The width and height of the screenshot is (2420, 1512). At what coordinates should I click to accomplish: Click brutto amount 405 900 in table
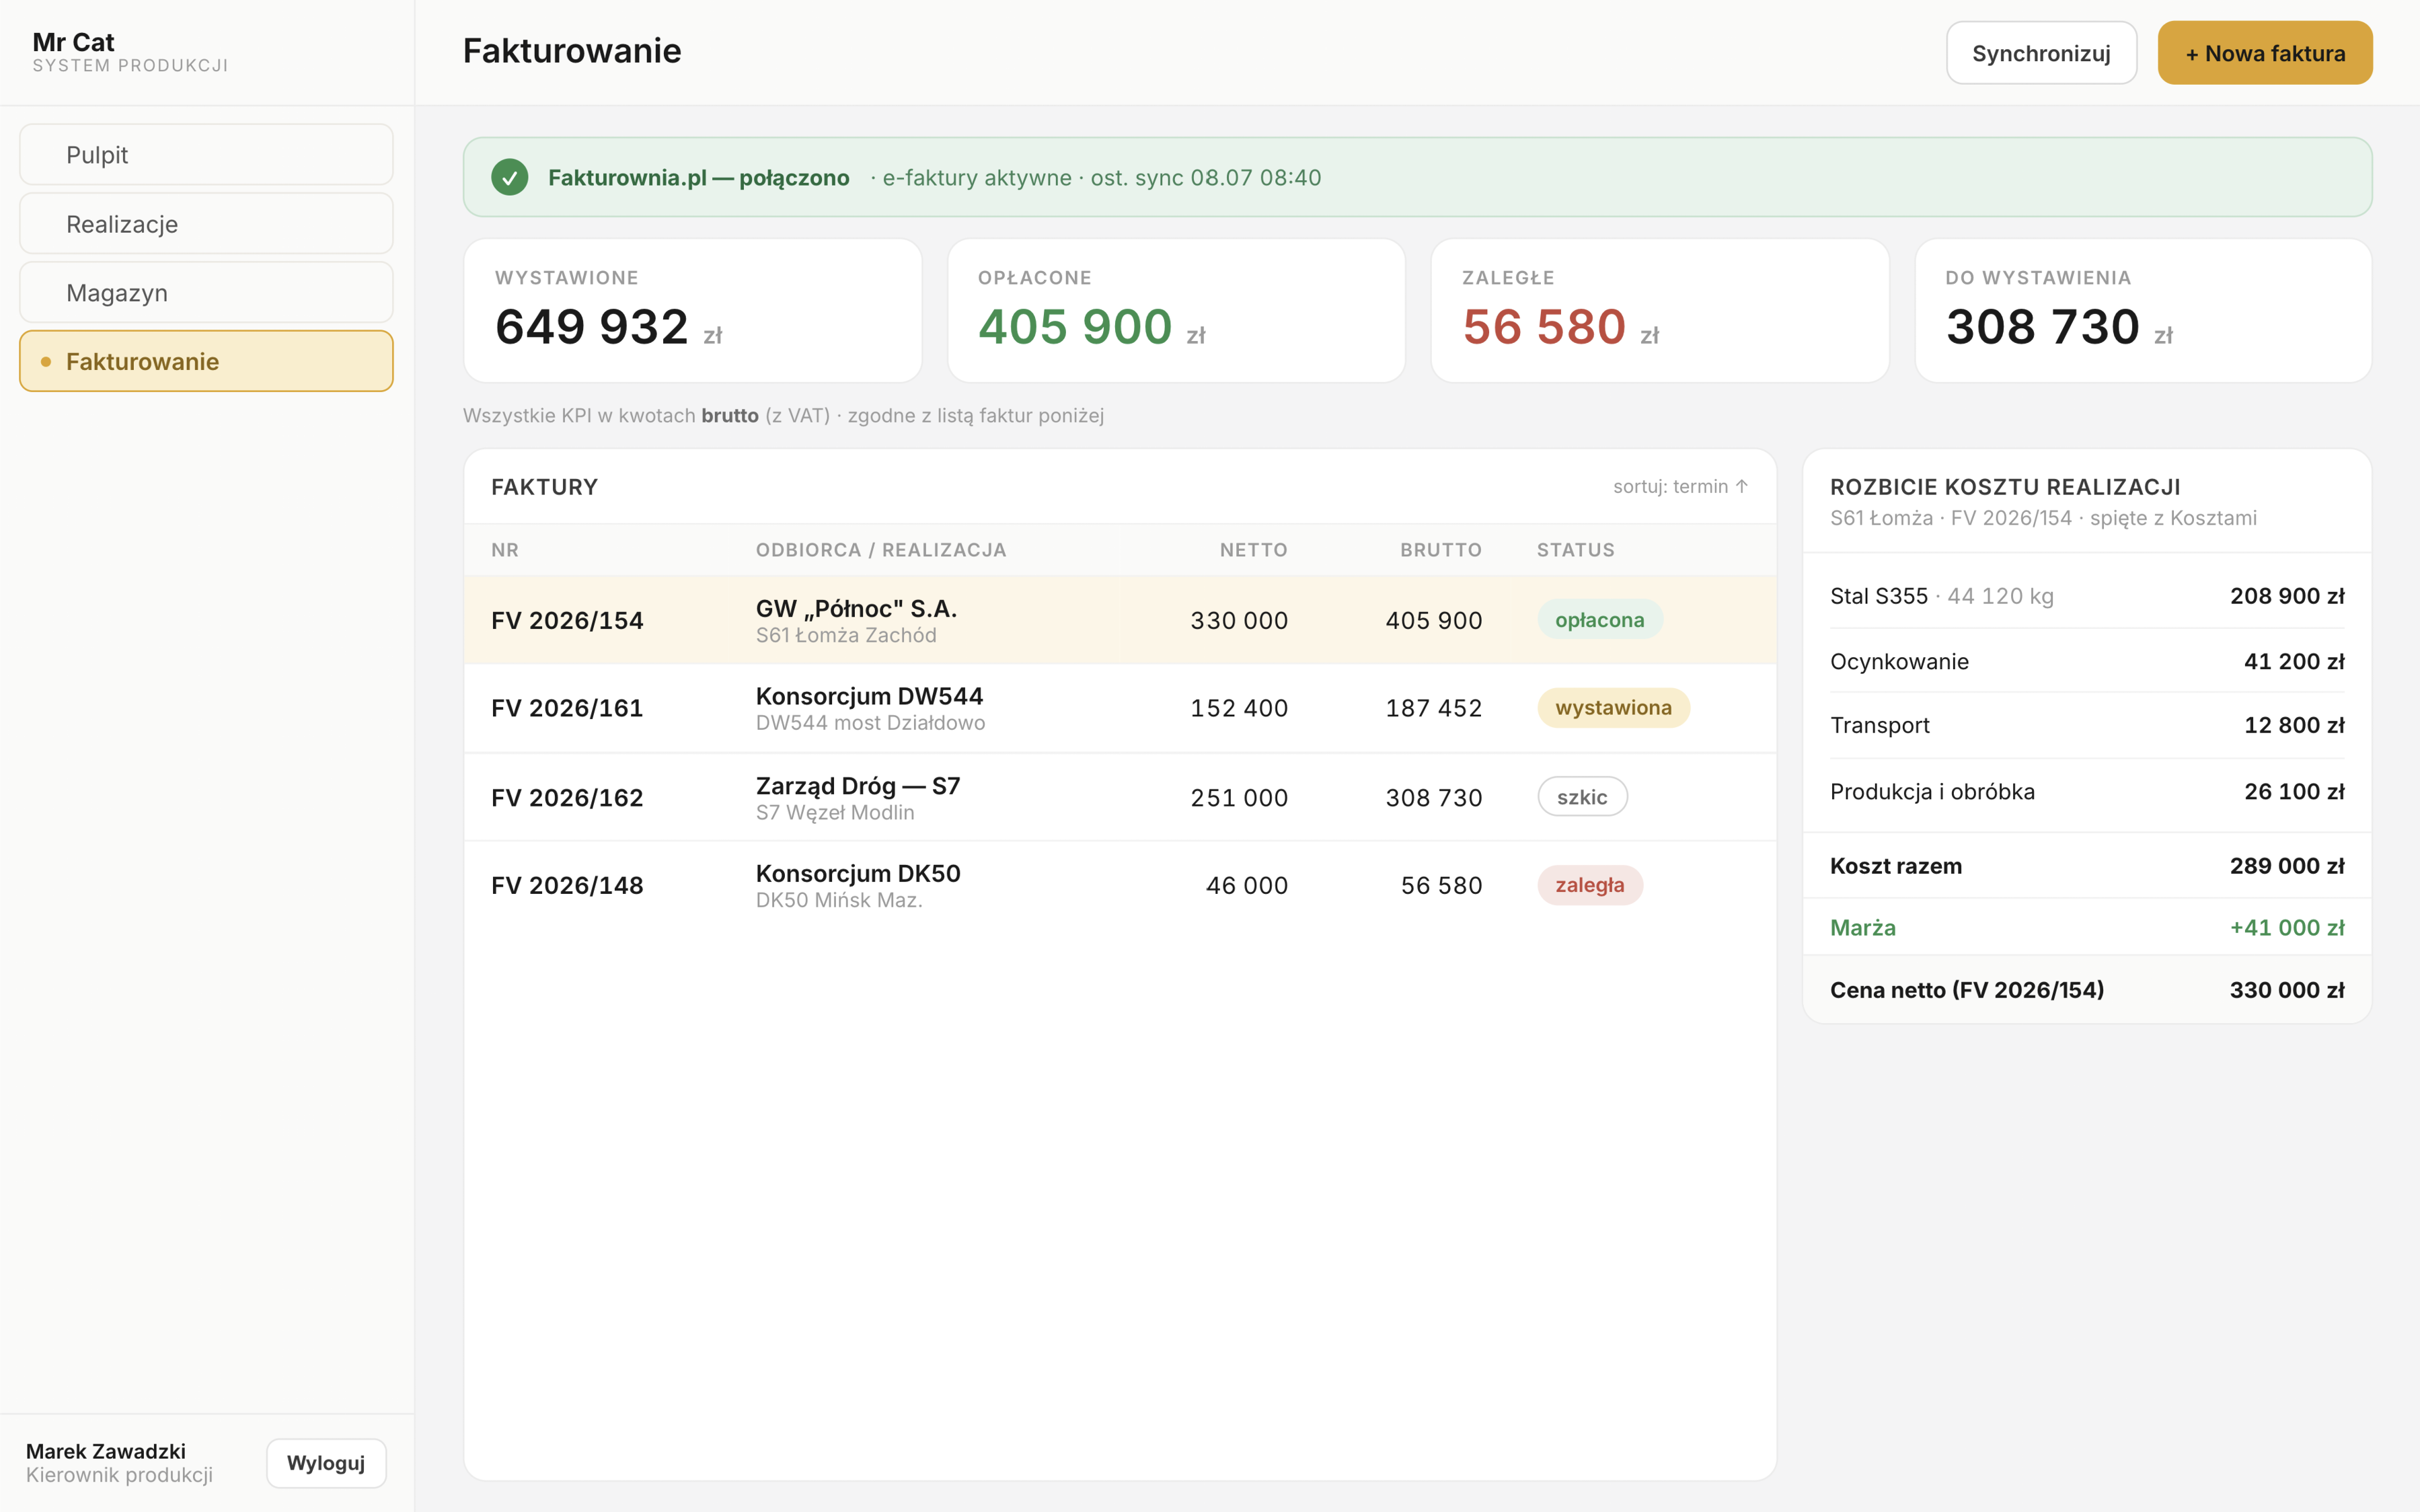click(x=1434, y=620)
